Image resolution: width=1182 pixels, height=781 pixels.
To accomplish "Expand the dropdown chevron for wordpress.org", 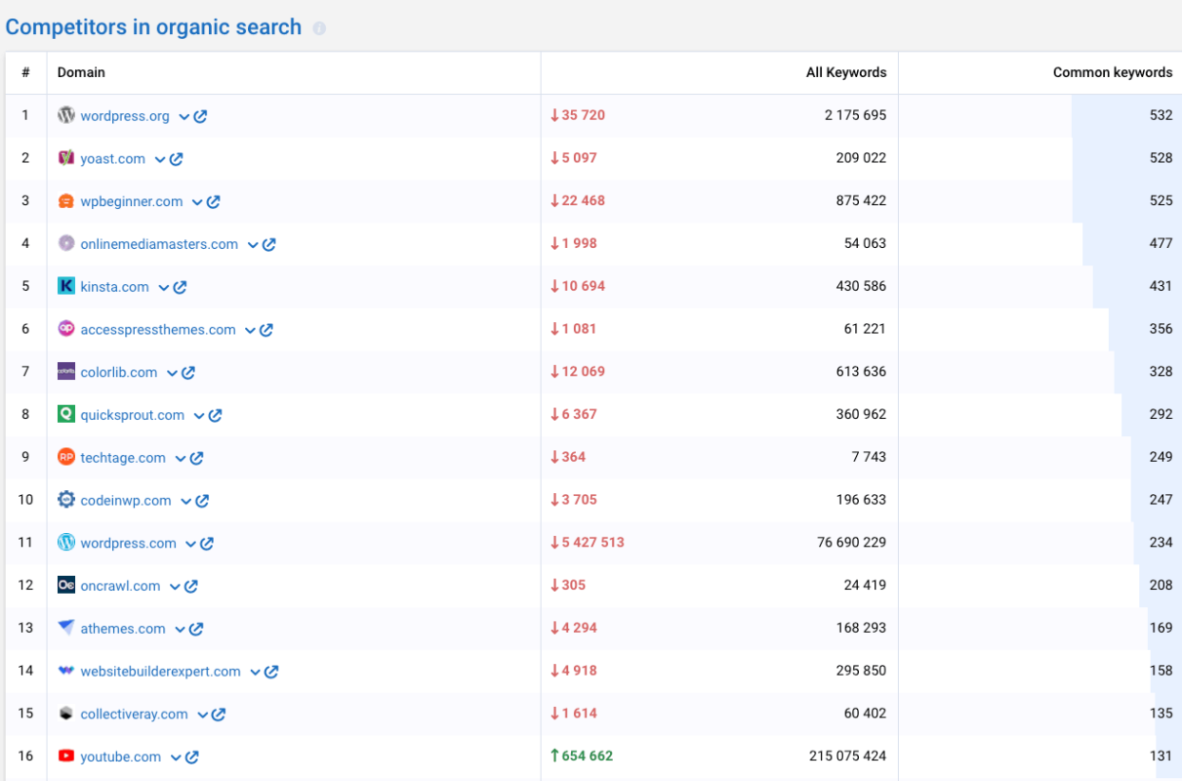I will point(183,117).
